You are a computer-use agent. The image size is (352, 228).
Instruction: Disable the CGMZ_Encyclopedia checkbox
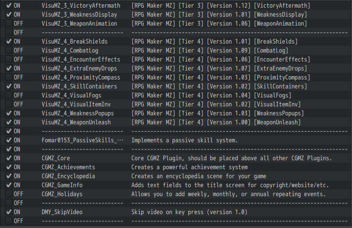pos(9,176)
